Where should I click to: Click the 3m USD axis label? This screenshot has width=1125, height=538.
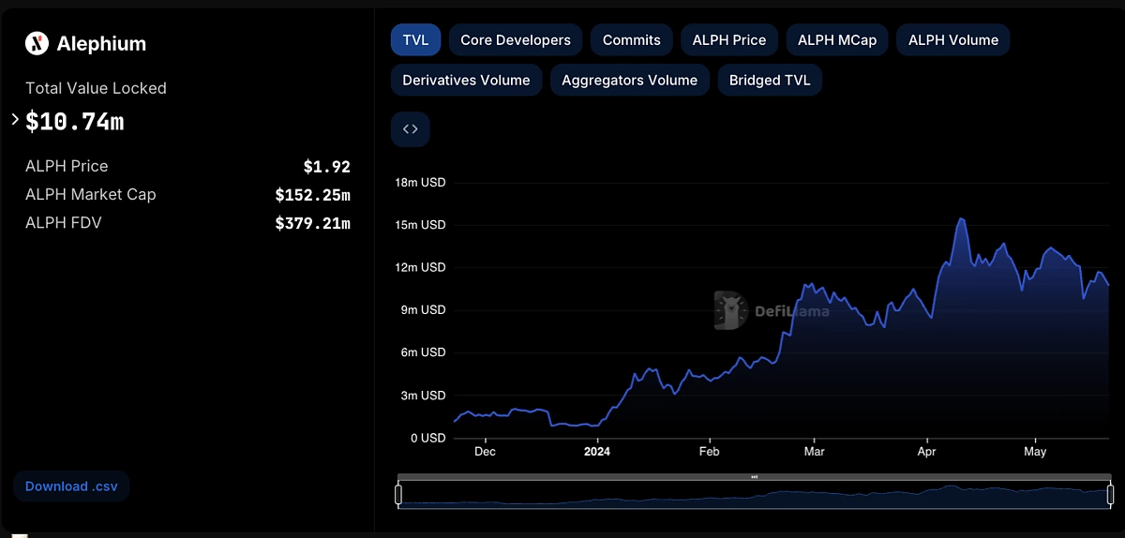(x=423, y=396)
